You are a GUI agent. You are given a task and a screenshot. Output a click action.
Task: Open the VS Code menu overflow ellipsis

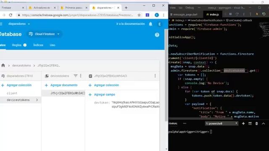(199, 8)
